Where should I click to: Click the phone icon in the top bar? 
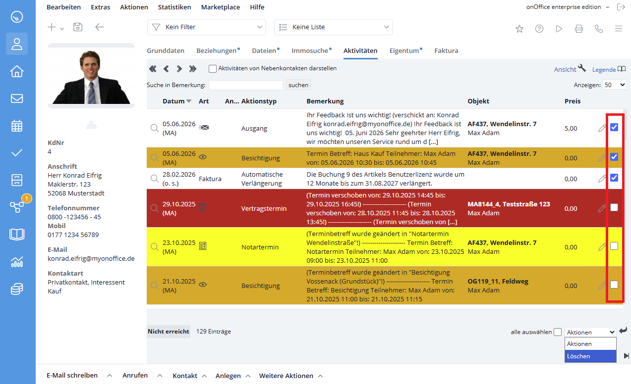599,29
